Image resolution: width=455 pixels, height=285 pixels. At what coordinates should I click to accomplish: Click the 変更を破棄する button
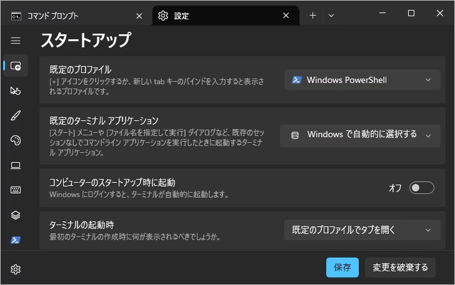[400, 268]
